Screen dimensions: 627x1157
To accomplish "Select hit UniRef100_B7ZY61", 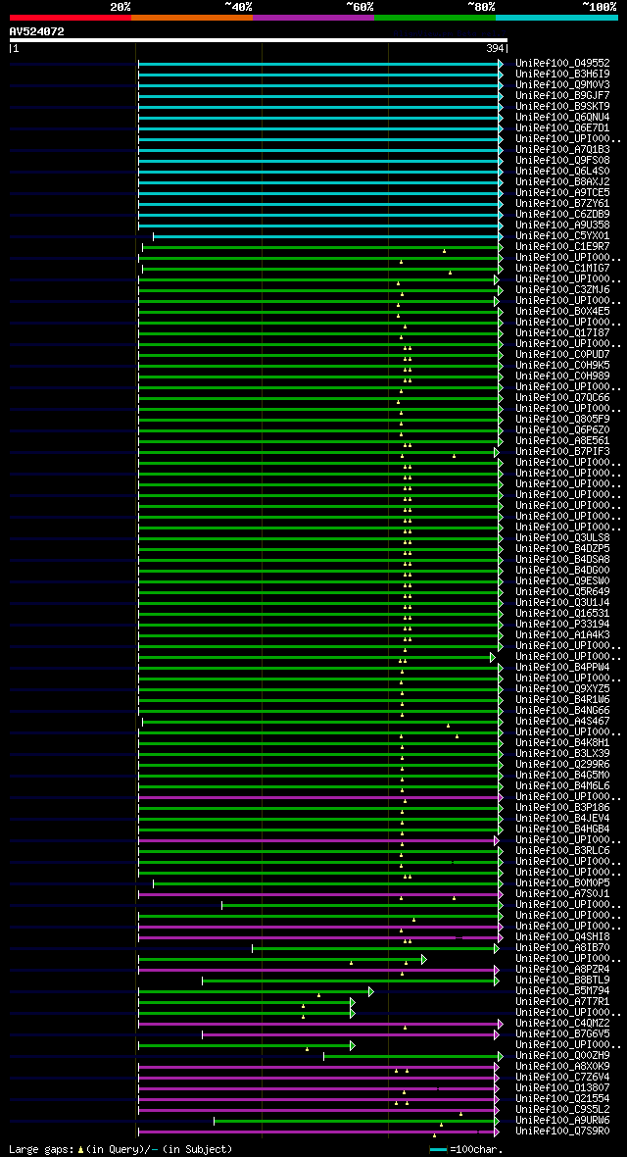I will pos(562,204).
